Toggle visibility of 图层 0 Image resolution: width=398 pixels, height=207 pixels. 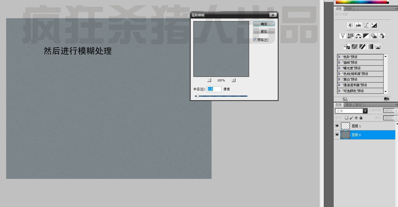pos(337,135)
